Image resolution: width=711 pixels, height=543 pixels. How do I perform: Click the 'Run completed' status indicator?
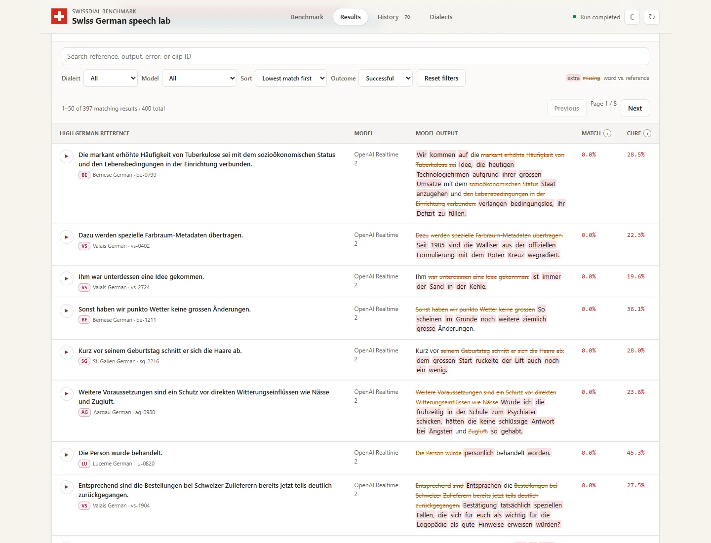click(x=596, y=17)
